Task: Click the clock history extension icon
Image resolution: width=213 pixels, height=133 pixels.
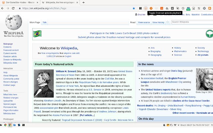Action: [183, 8]
